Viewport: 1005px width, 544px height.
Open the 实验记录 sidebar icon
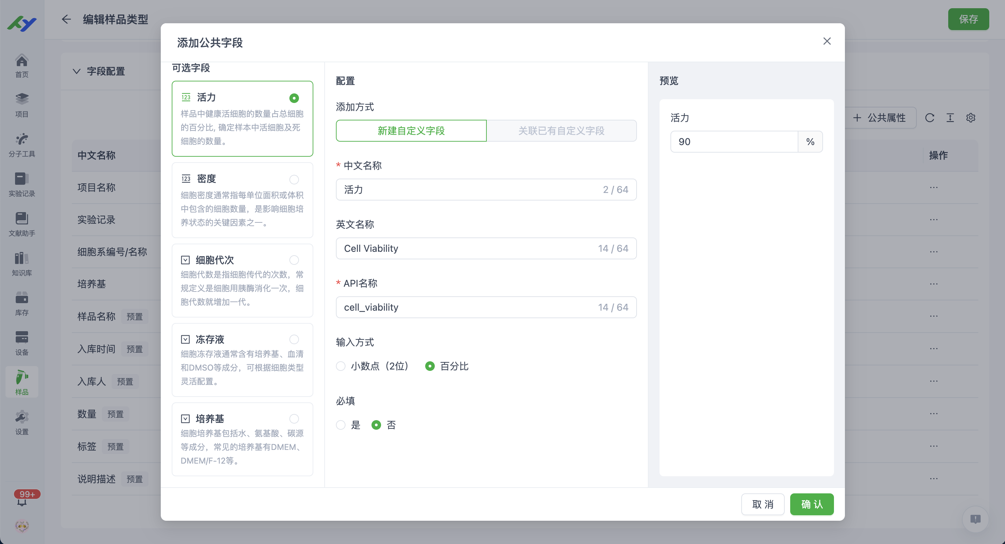click(x=22, y=183)
